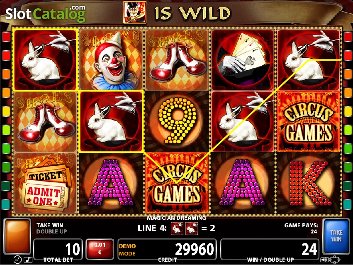Click the Circus Games symbol on third reel
The image size is (353, 265).
[x=177, y=183]
